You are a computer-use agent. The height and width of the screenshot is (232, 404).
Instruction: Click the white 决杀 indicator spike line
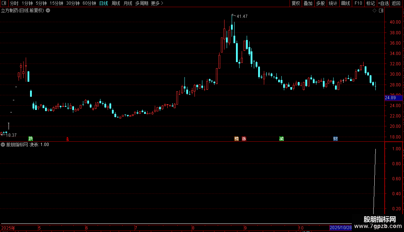(x=375, y=181)
